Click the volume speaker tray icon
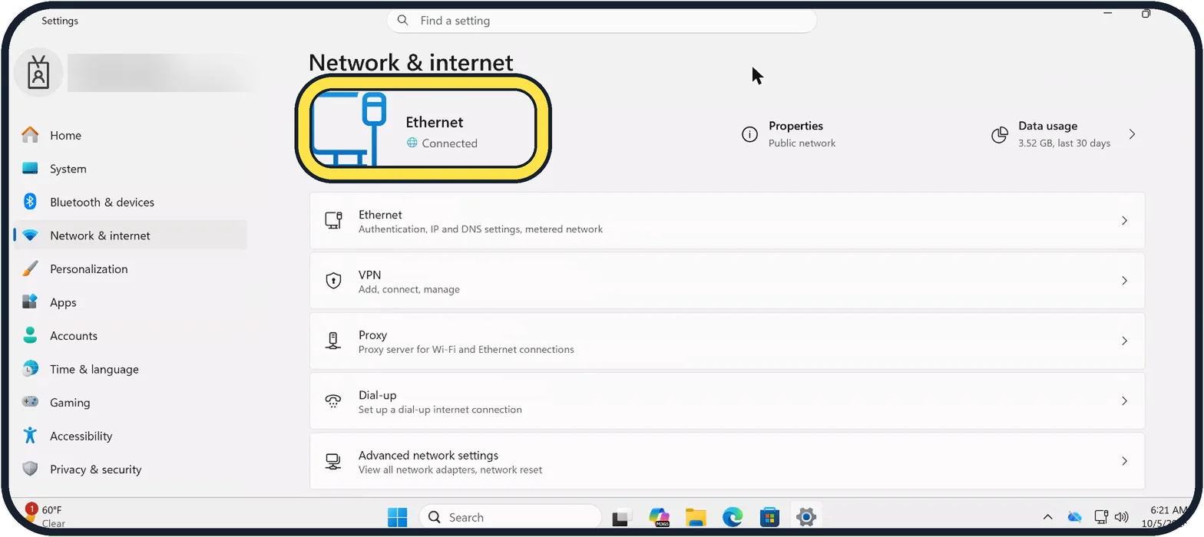This screenshot has width=1204, height=537. pos(1121,517)
